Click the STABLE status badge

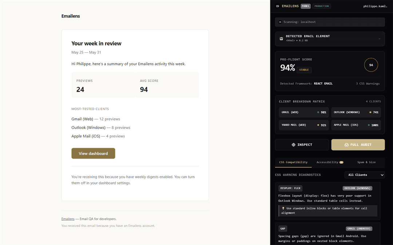coord(304,70)
